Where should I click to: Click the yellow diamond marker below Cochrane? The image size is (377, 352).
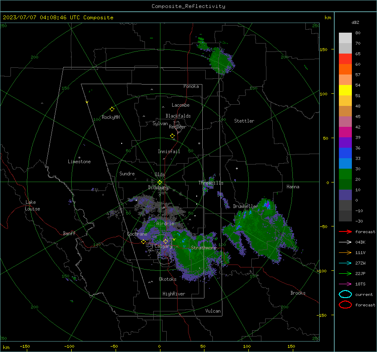coord(144,242)
